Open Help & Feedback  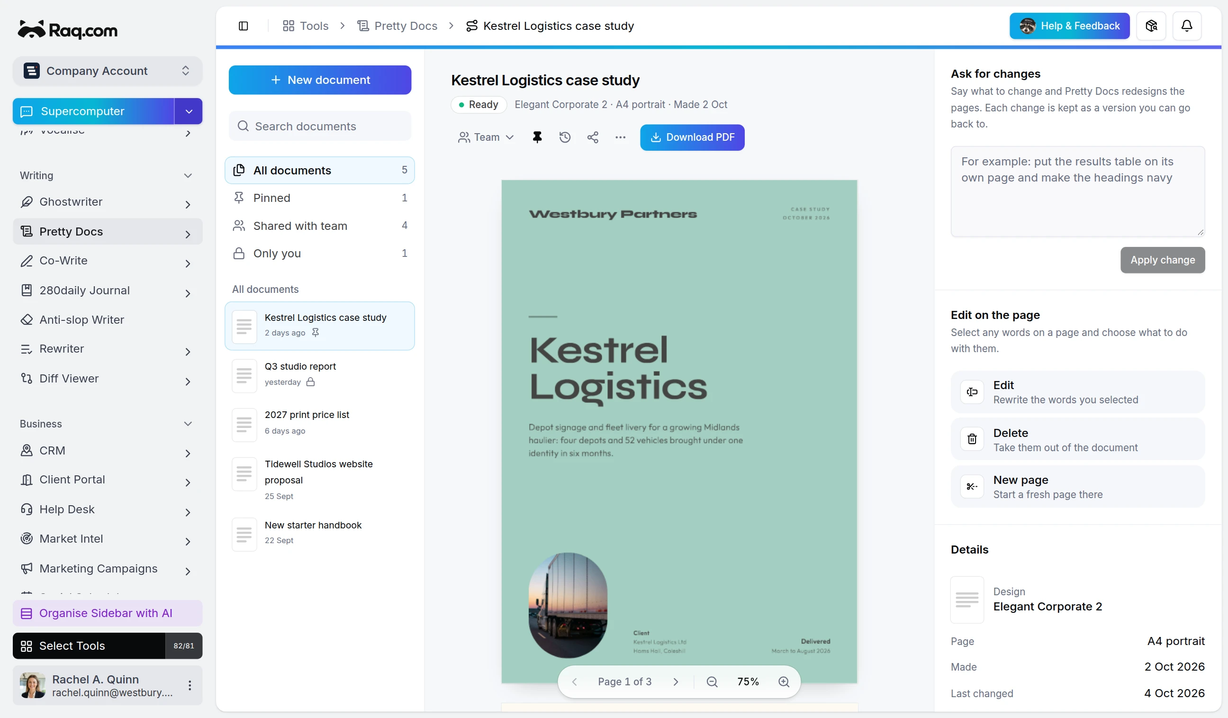(x=1069, y=26)
